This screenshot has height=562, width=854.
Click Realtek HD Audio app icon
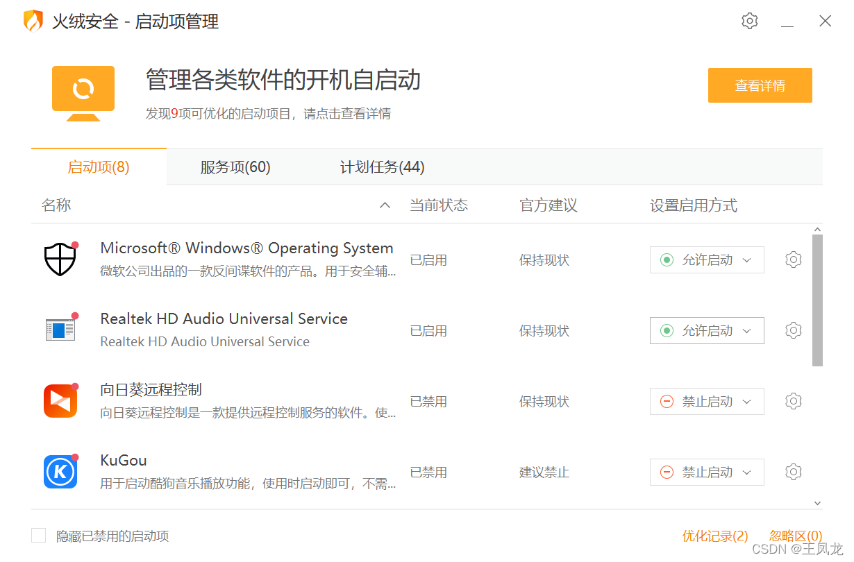[60, 330]
